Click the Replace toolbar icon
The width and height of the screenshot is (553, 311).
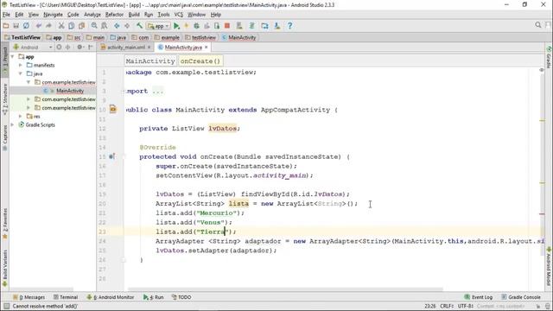coord(105,26)
